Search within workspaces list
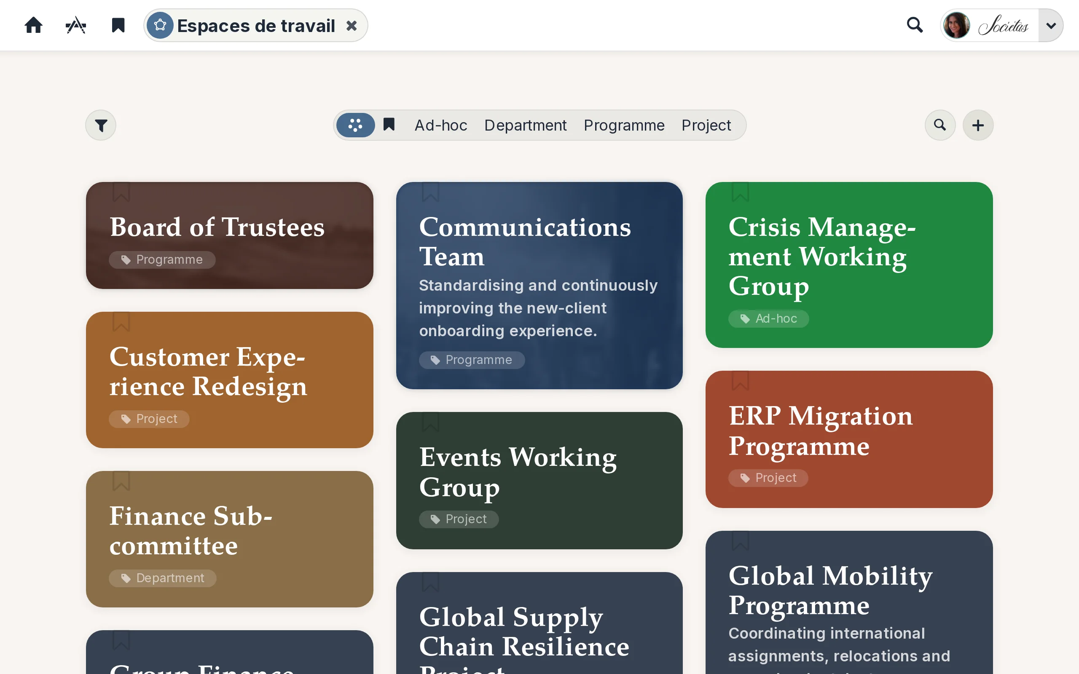Viewport: 1079px width, 674px height. tap(940, 125)
